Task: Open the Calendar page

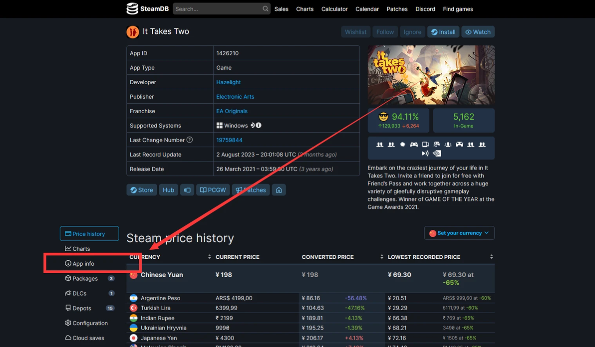Action: click(x=367, y=8)
